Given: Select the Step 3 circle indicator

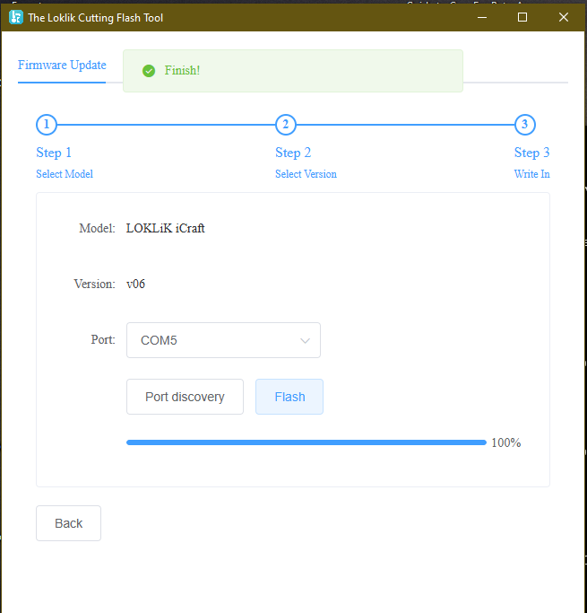Looking at the screenshot, I should click(525, 125).
